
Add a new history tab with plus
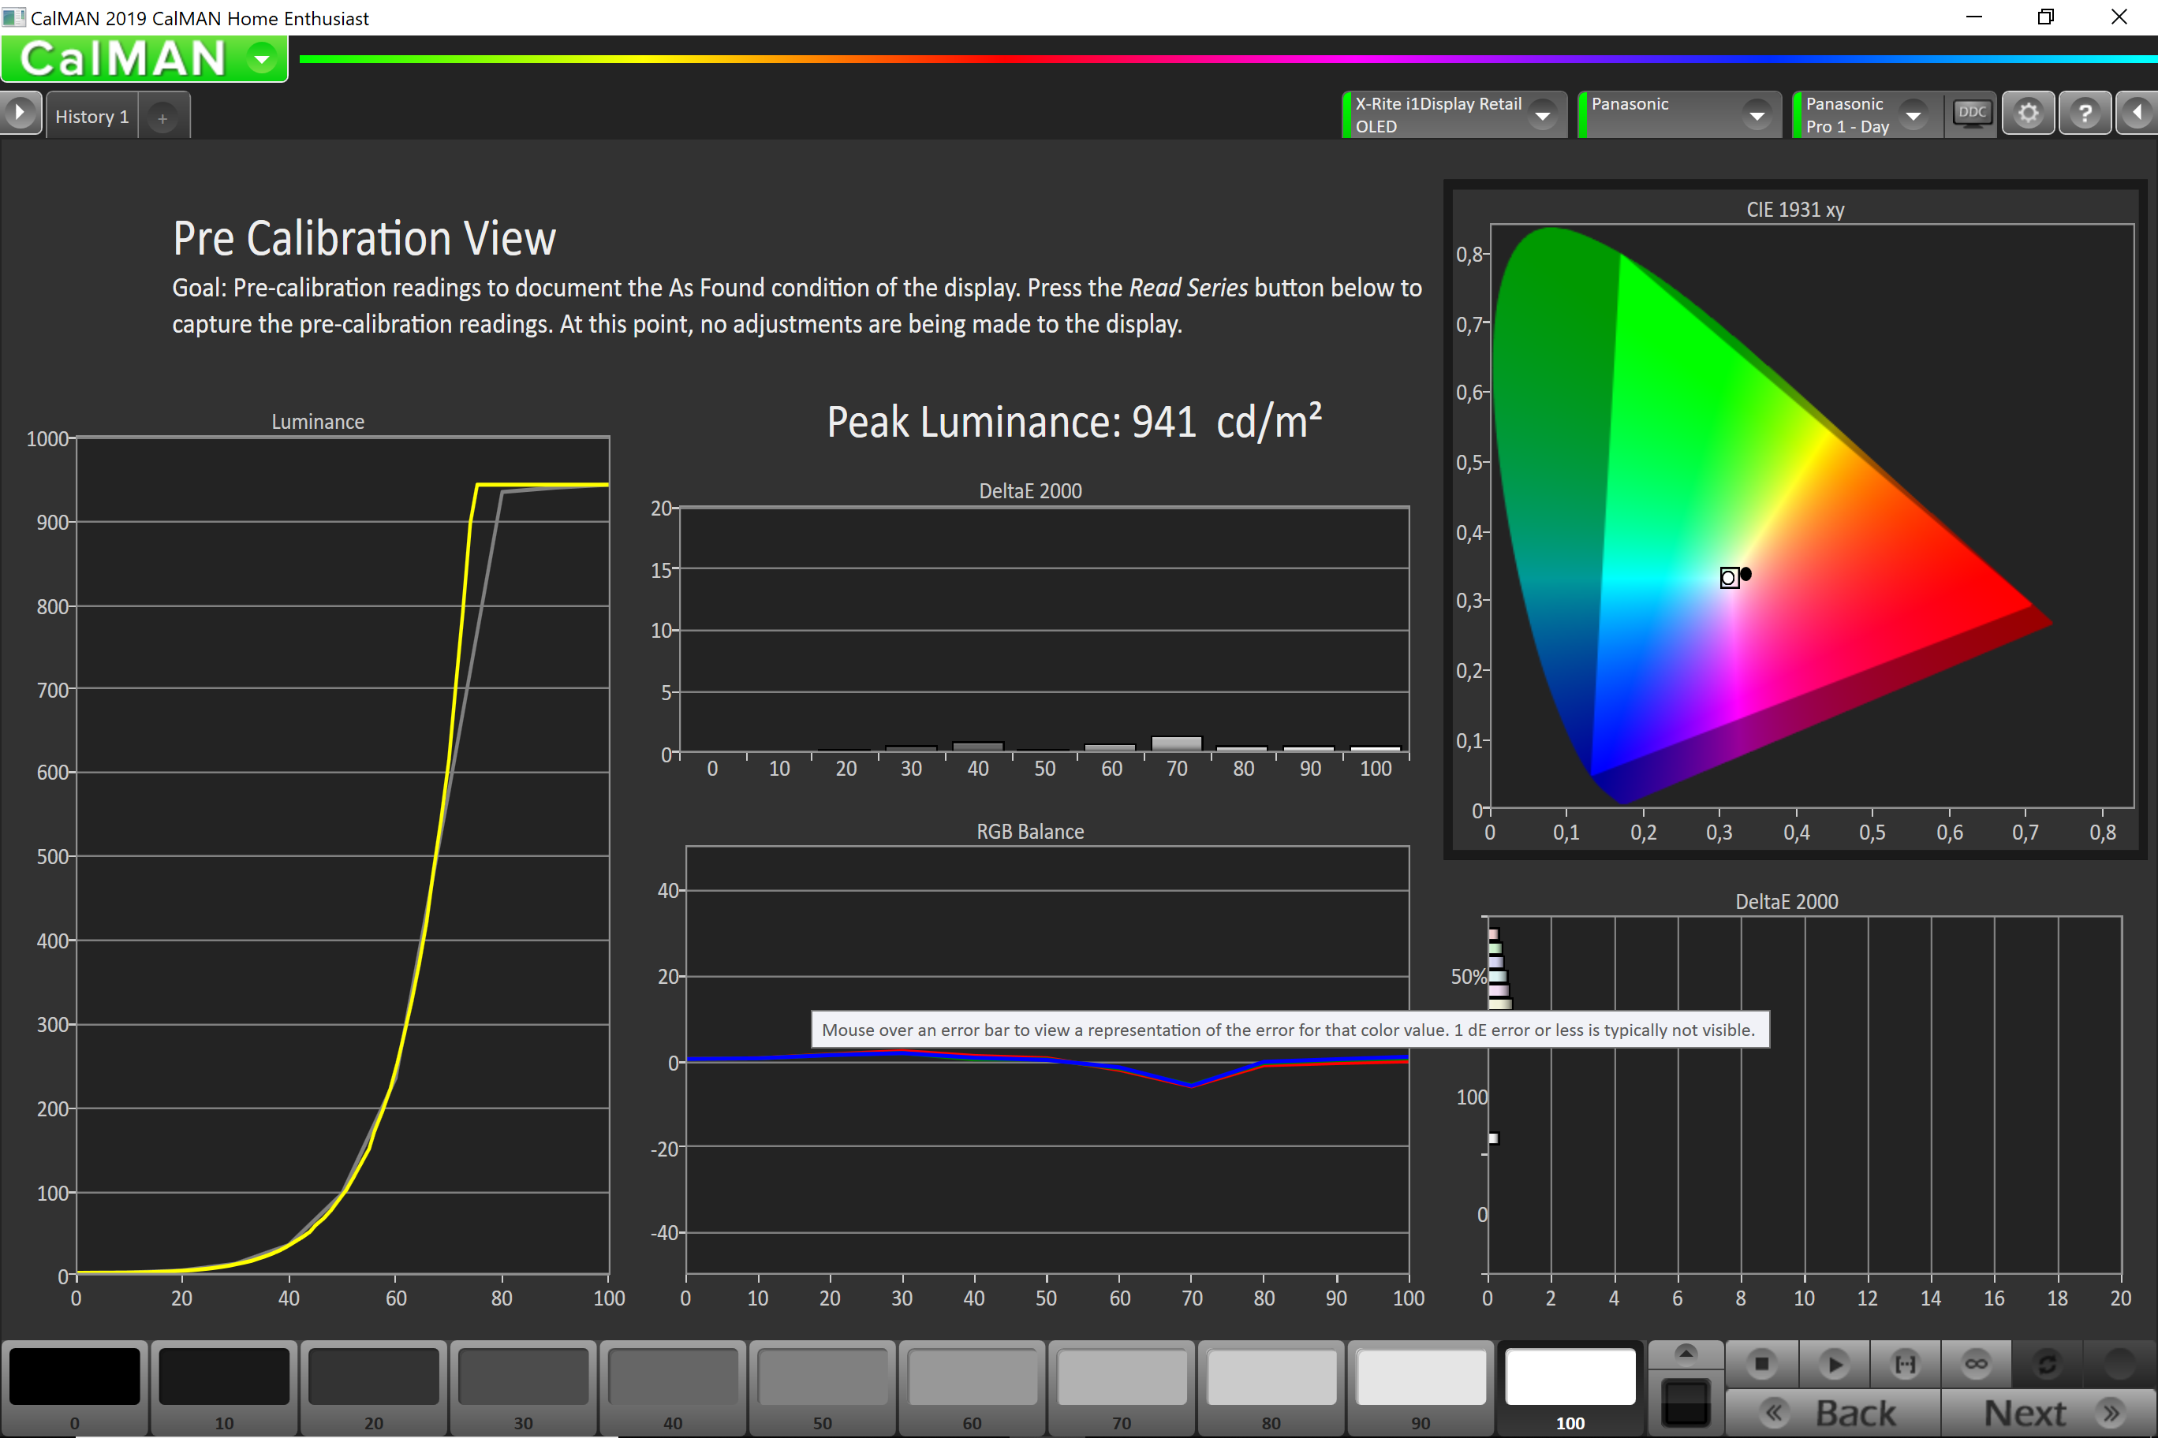tap(162, 118)
